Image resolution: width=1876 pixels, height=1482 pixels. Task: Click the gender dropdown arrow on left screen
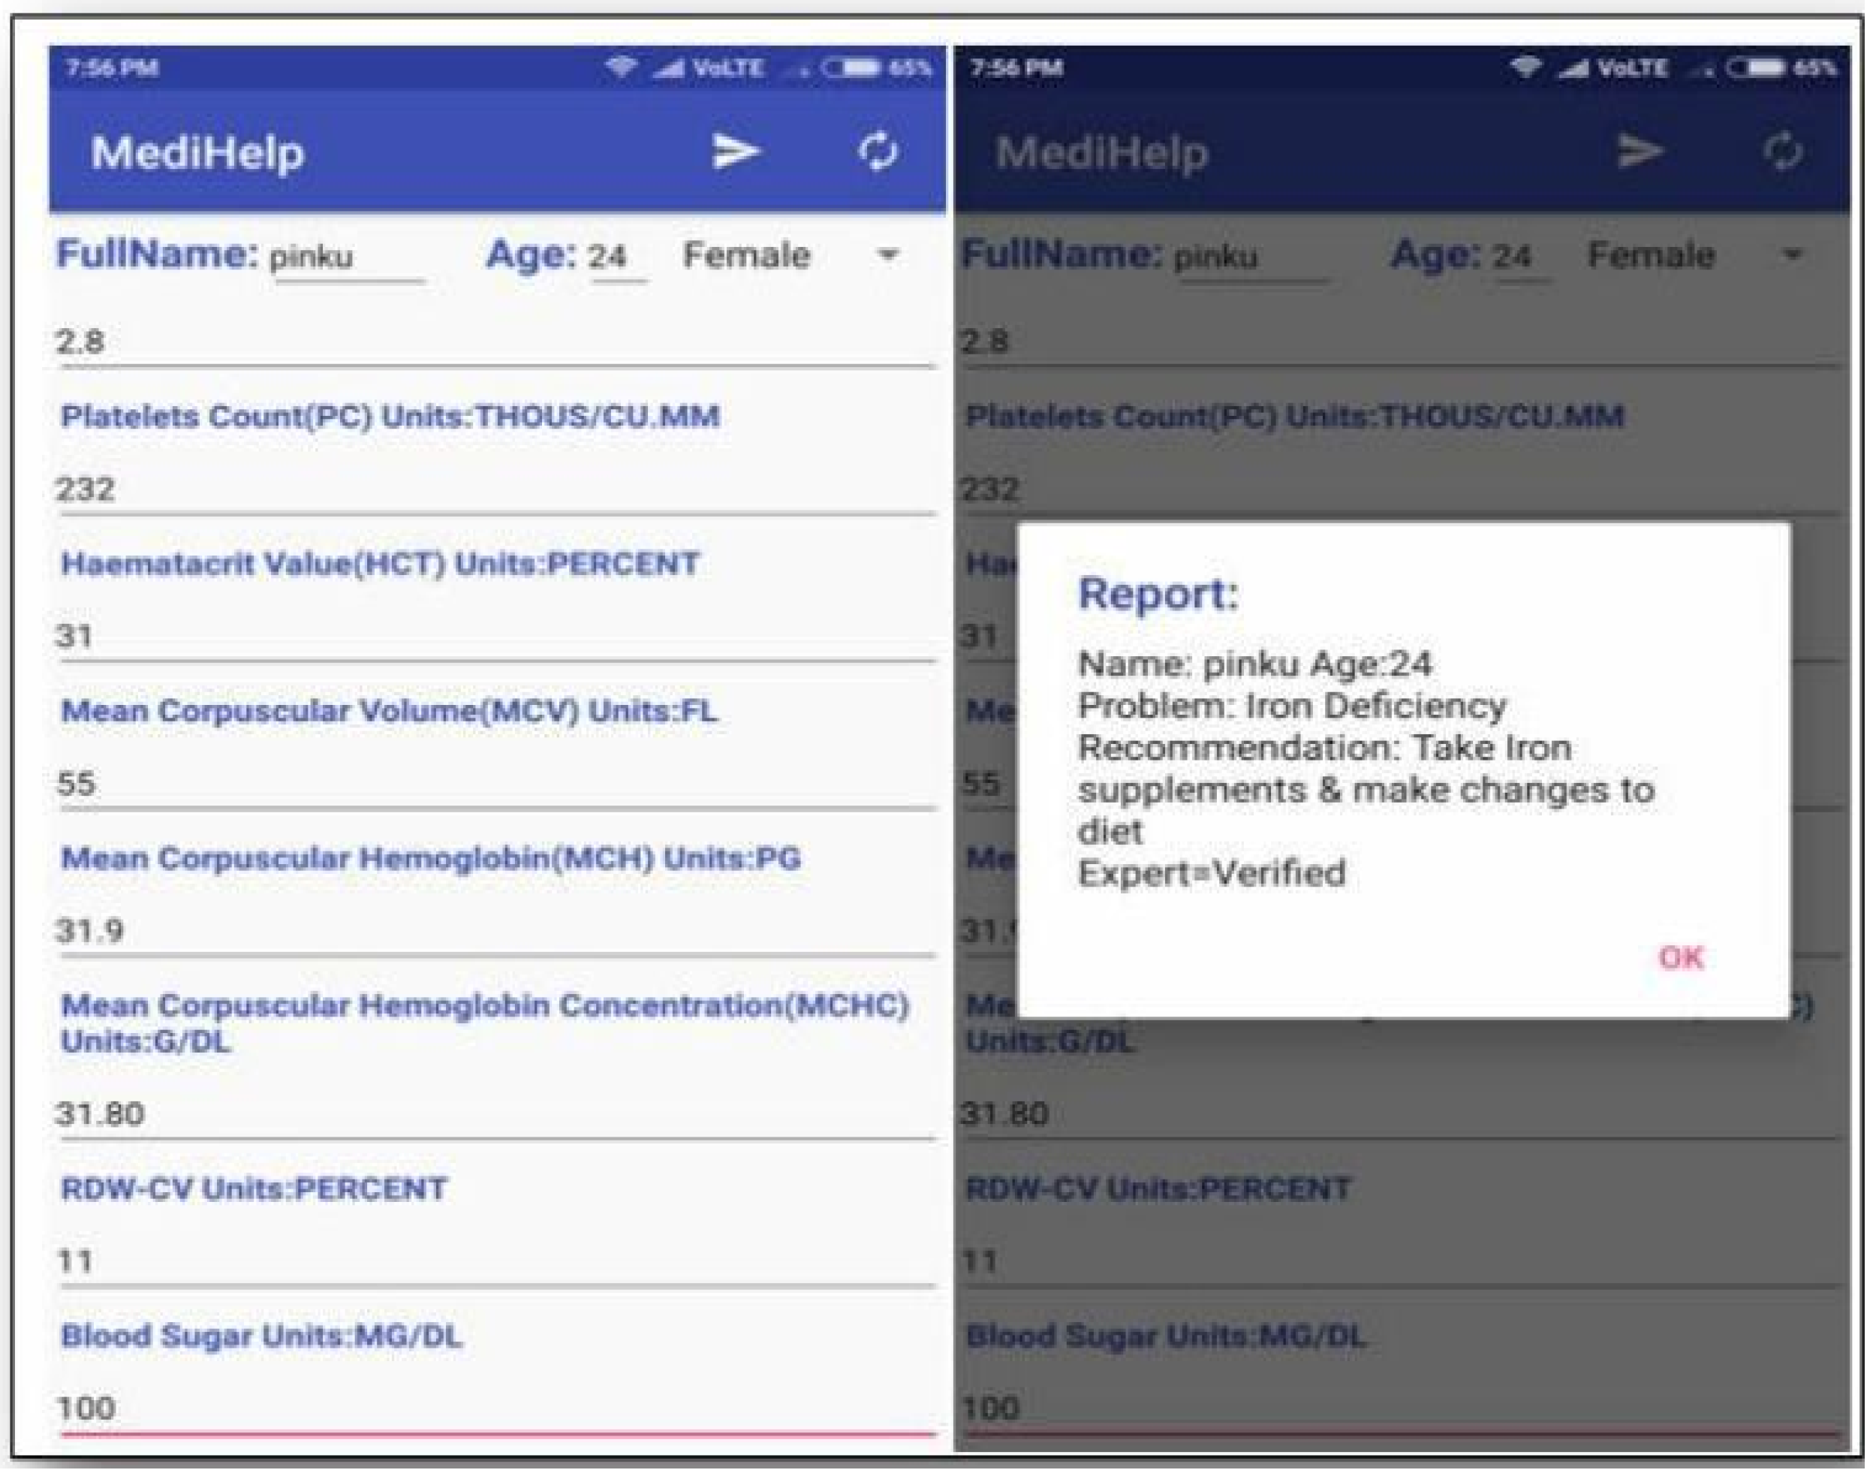point(887,255)
